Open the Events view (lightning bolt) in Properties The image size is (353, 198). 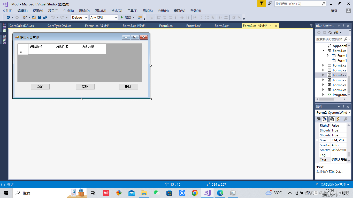point(338,119)
